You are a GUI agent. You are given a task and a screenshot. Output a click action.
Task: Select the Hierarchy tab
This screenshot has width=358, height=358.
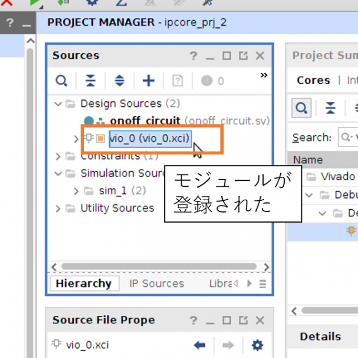[x=83, y=284]
